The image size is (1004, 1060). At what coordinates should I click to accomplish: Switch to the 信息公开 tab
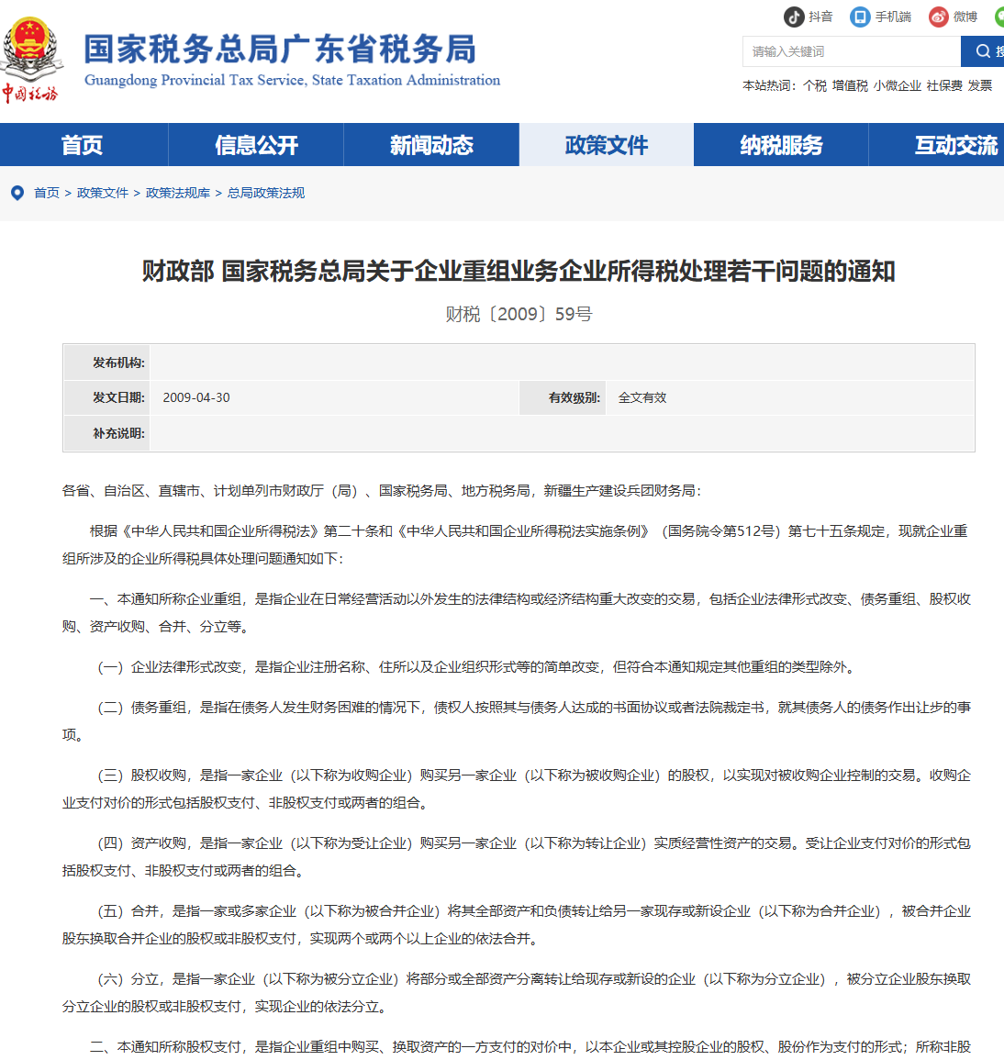point(256,145)
